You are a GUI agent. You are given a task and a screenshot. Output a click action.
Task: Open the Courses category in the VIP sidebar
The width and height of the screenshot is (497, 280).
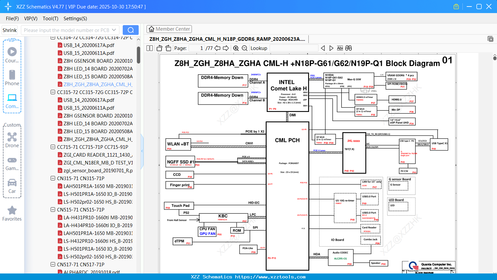pyautogui.click(x=12, y=55)
